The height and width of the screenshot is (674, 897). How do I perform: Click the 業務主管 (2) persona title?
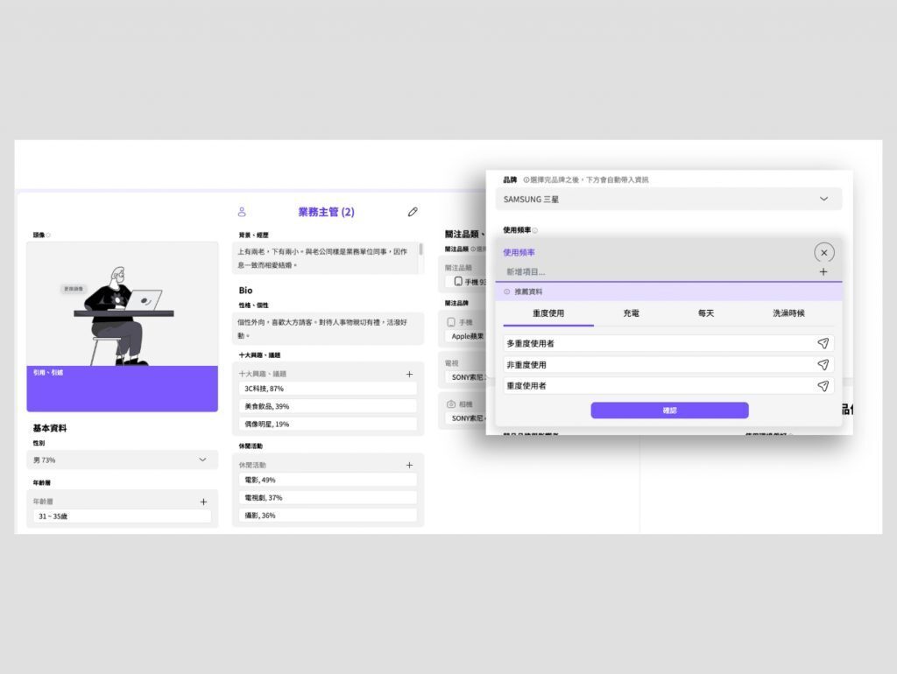point(326,212)
